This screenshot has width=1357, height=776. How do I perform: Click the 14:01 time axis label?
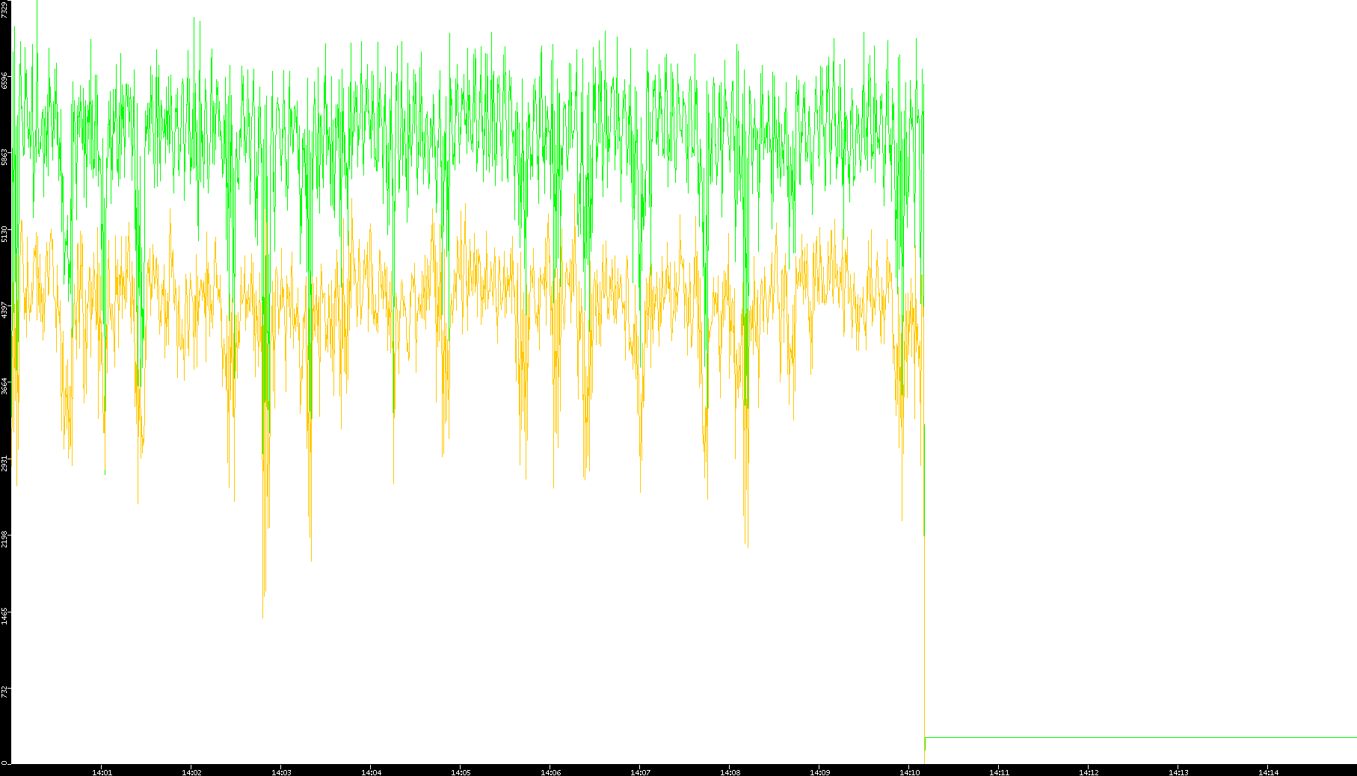[102, 772]
